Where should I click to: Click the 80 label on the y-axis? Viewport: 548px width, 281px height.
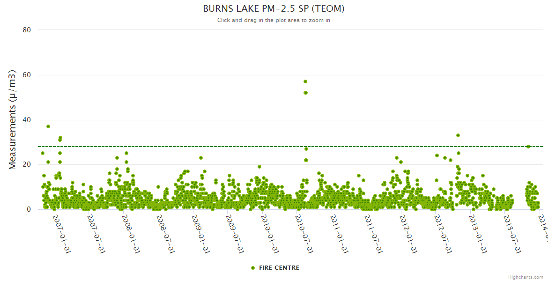click(27, 30)
